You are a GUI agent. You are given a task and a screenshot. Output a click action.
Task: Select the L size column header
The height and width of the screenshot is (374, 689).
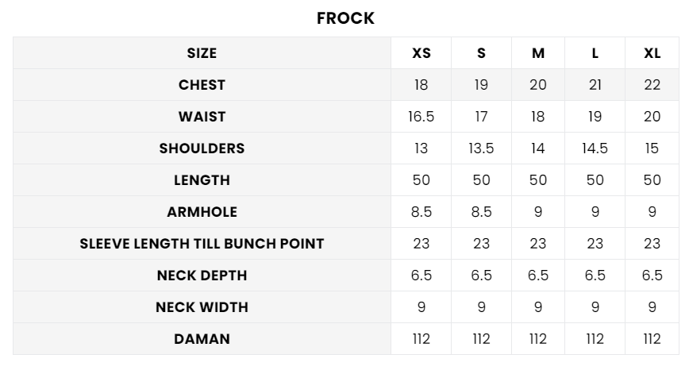[x=595, y=53]
